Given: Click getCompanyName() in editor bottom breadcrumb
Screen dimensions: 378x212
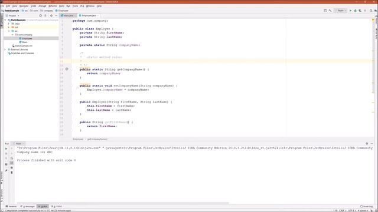Looking at the screenshot, I should click(x=97, y=139).
